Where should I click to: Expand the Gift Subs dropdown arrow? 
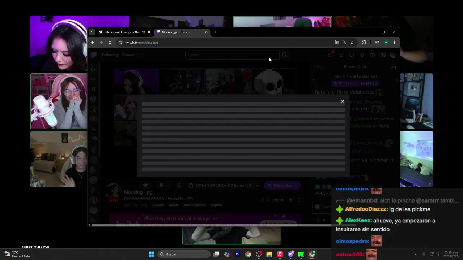(257, 185)
